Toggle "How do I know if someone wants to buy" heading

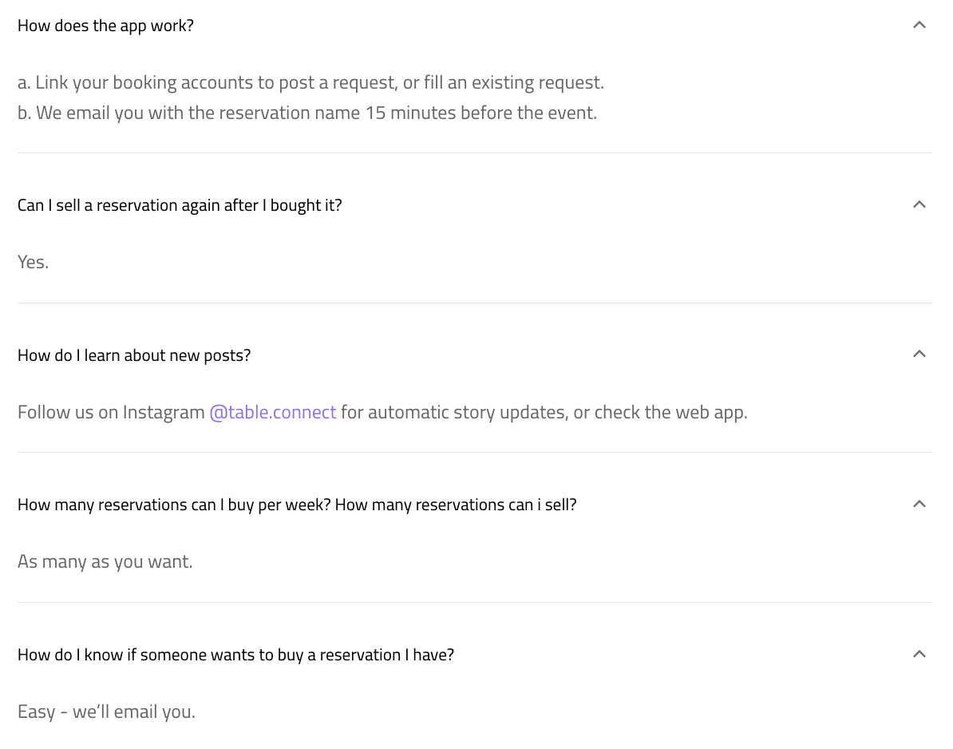pyautogui.click(x=235, y=655)
